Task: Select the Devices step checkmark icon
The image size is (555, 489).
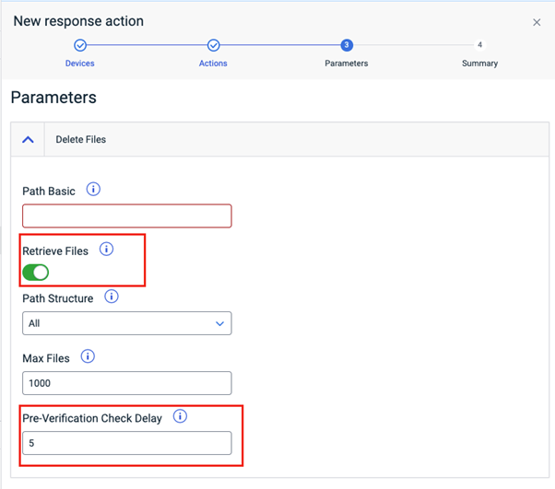Action: (x=80, y=45)
